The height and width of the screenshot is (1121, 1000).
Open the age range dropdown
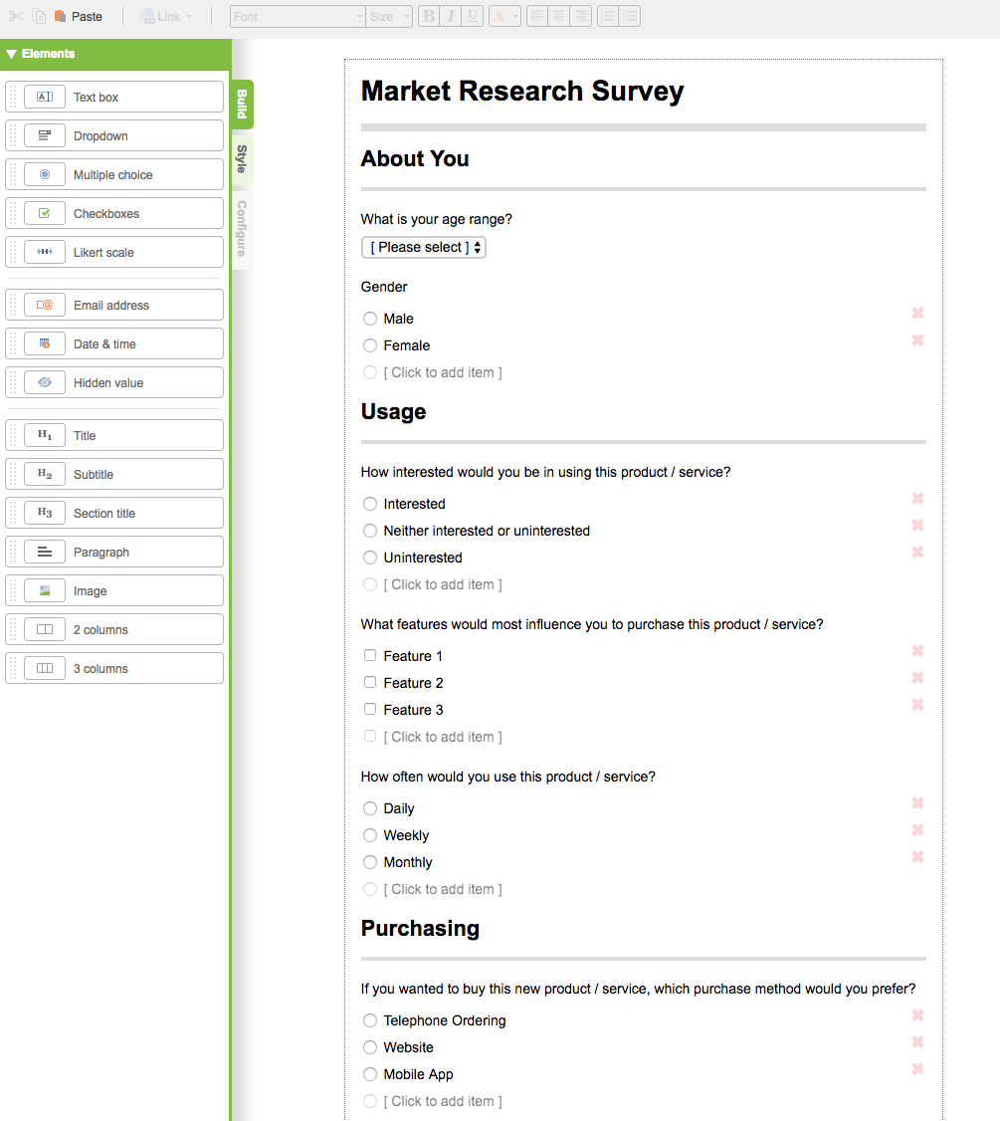coord(424,247)
